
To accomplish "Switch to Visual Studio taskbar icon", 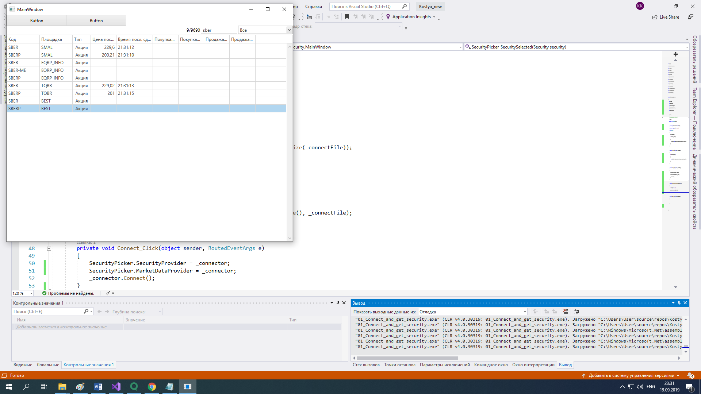I will [116, 387].
